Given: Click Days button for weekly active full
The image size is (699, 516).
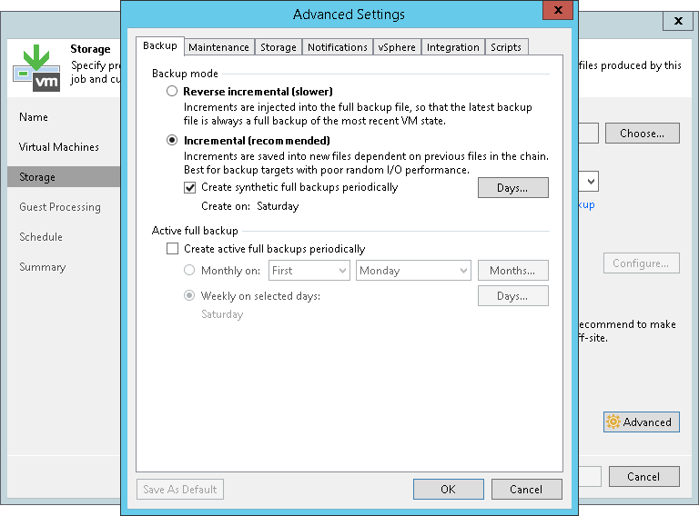Looking at the screenshot, I should point(513,296).
